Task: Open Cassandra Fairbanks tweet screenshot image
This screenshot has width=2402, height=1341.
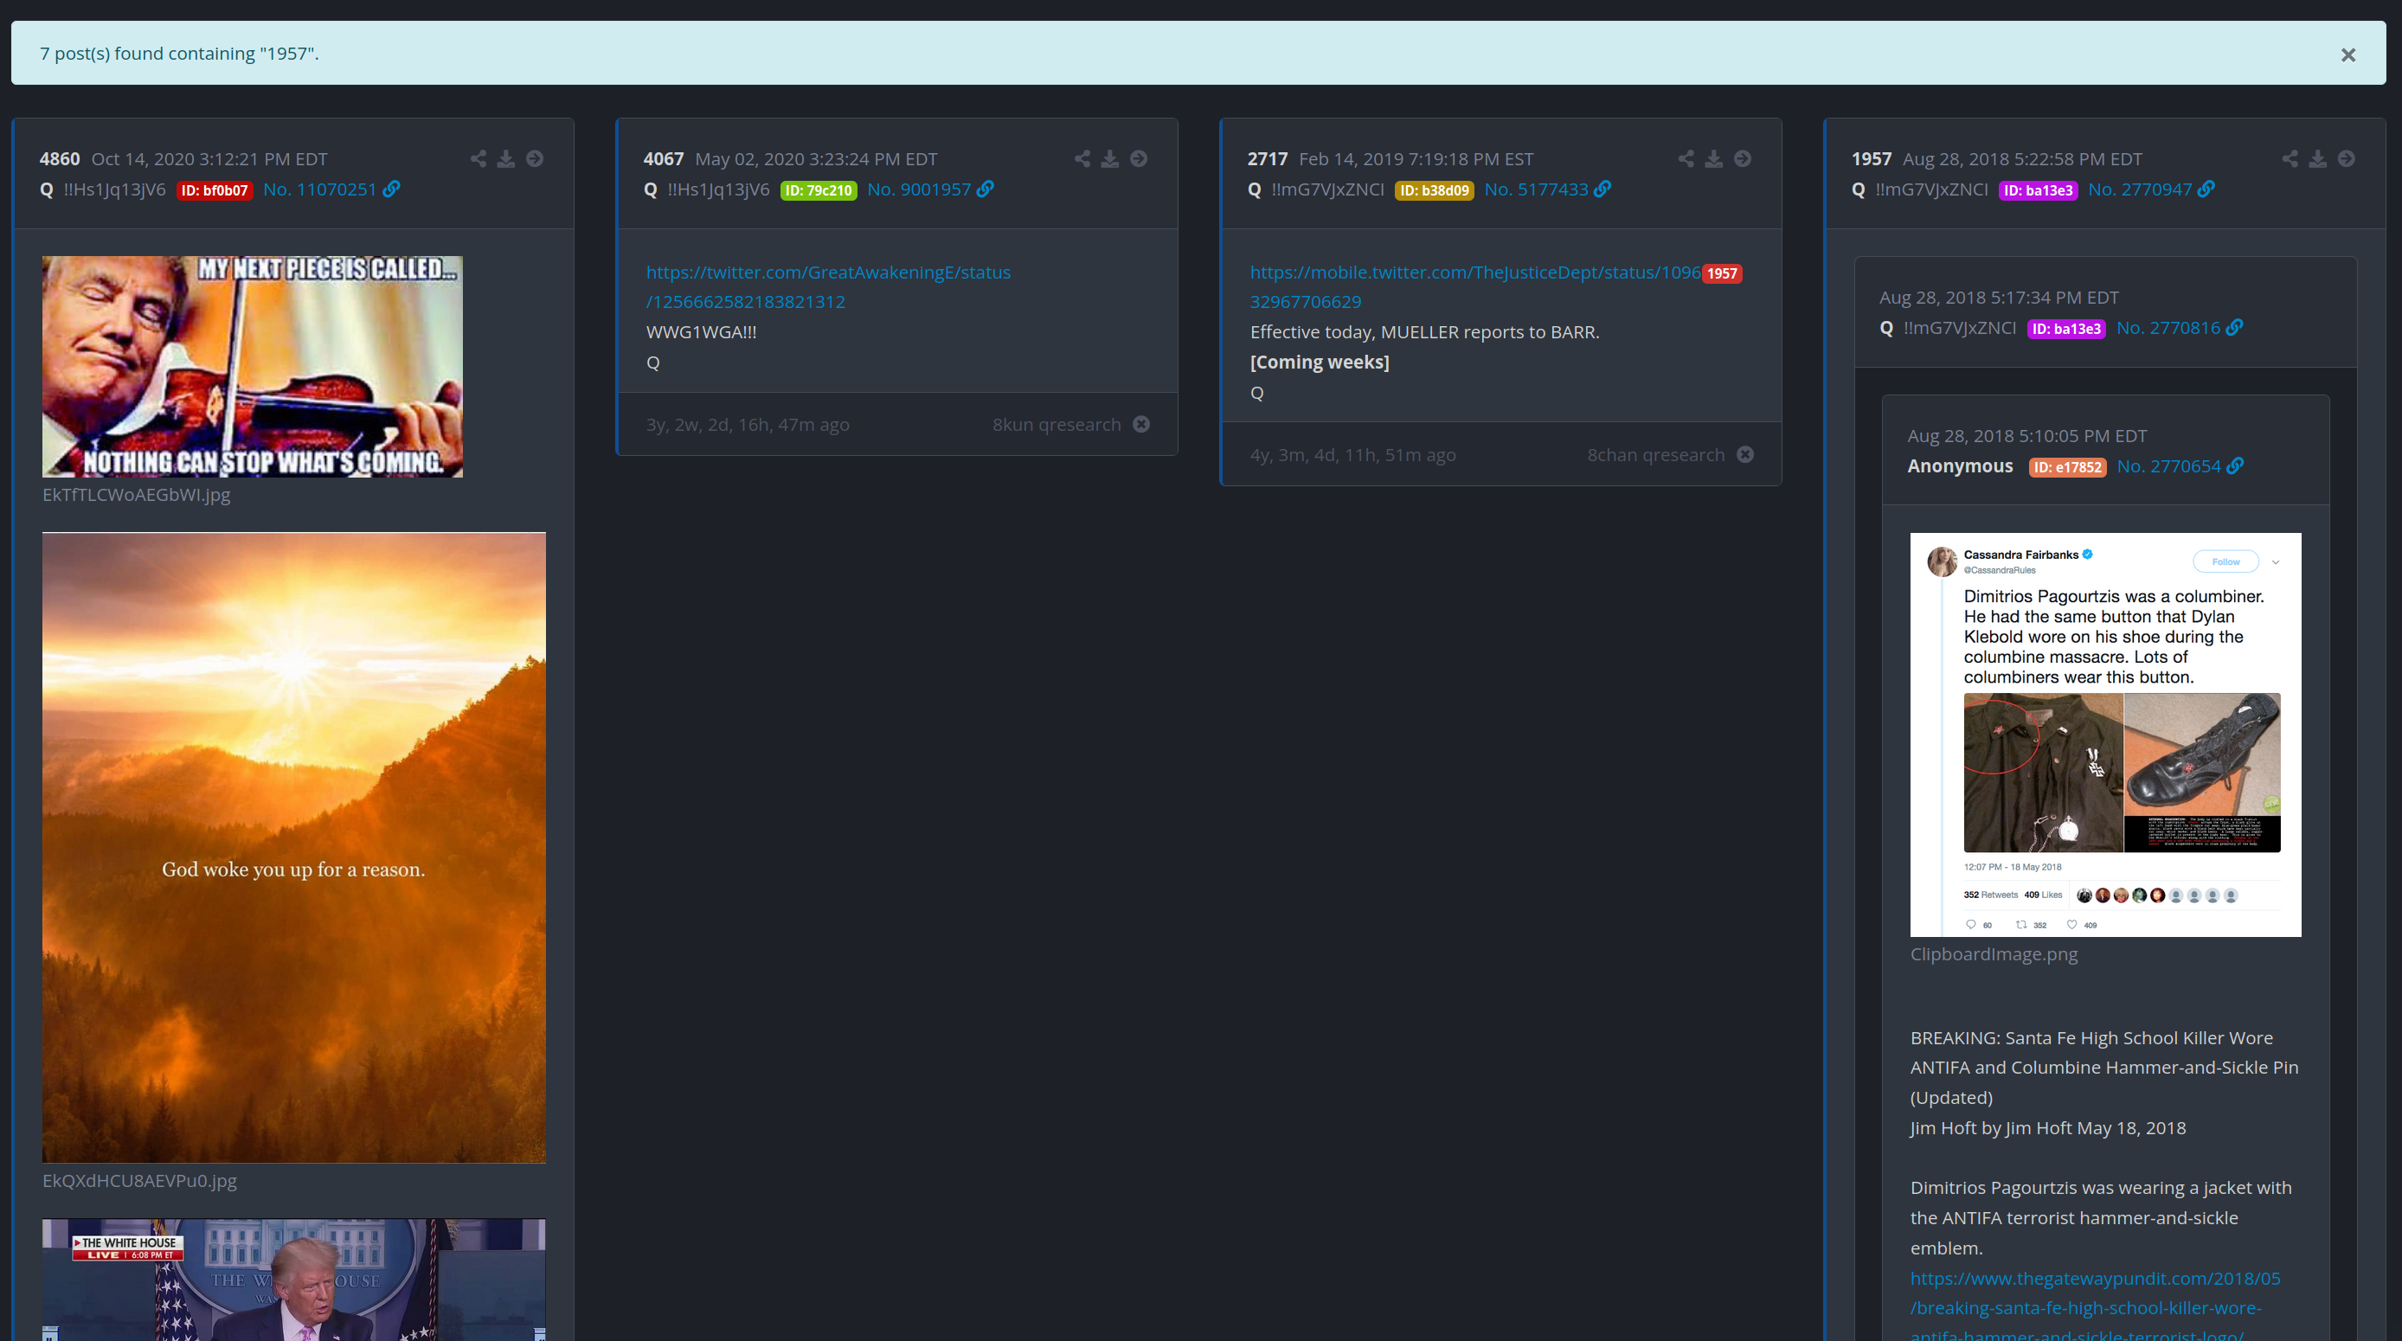Action: pyautogui.click(x=2105, y=735)
